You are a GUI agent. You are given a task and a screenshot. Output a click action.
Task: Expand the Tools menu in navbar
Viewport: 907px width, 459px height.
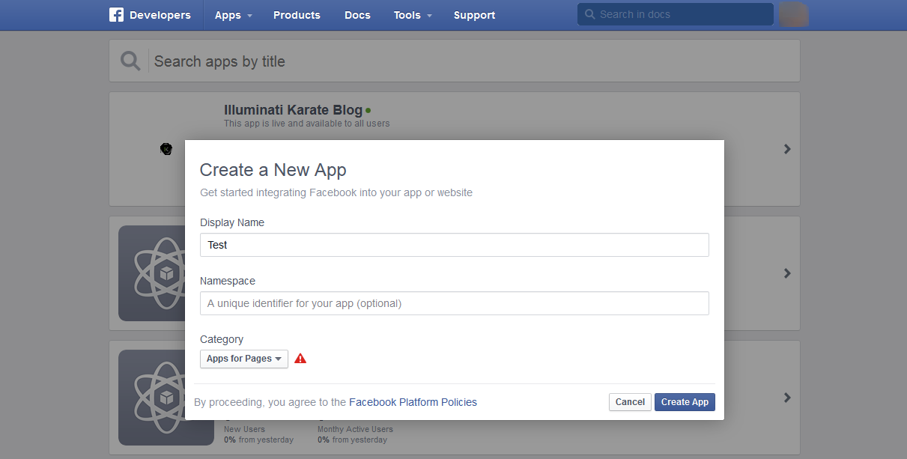pos(413,15)
